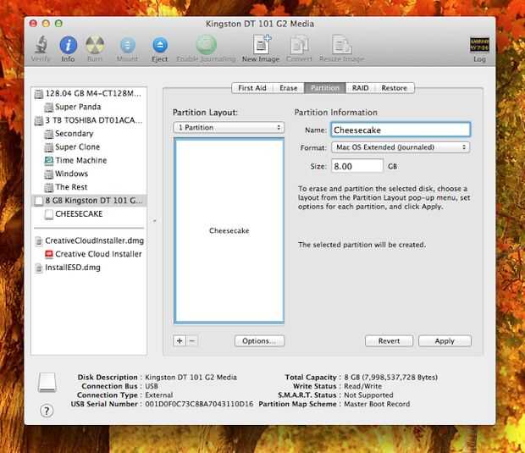Image resolution: width=525 pixels, height=453 pixels.
Task: Open partition Options button
Action: pyautogui.click(x=259, y=341)
